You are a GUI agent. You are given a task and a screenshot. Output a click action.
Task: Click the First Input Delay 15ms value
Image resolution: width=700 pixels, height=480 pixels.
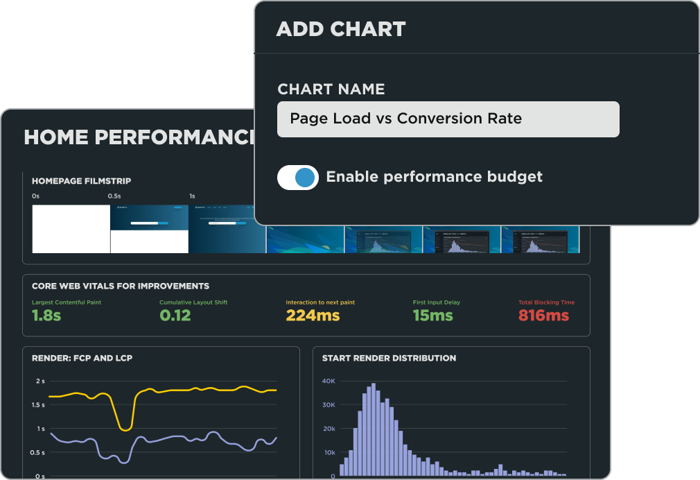[432, 316]
